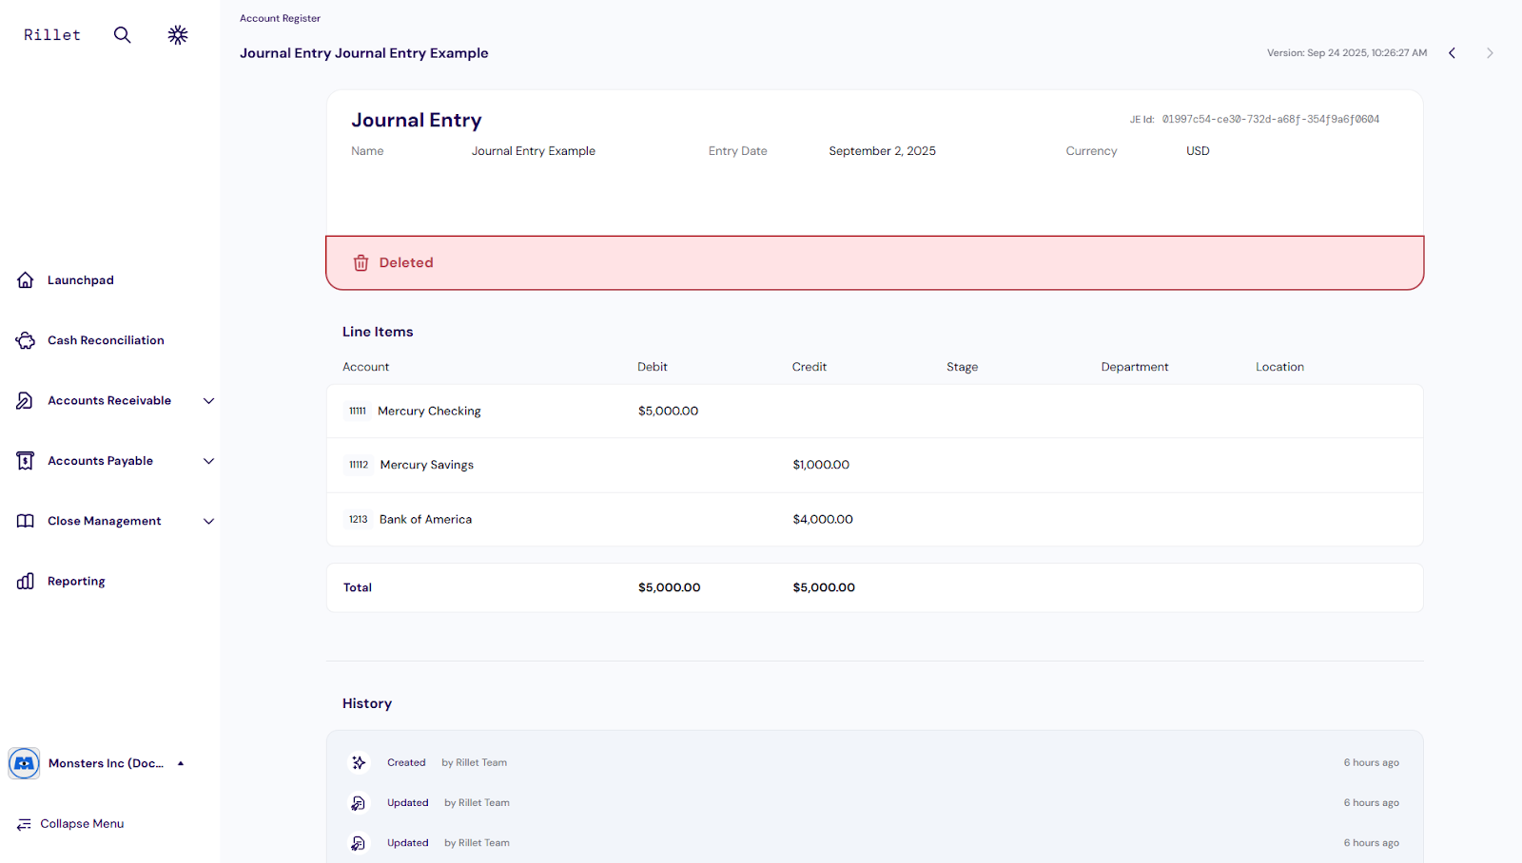Open the Account Register breadcrumb link
The height and width of the screenshot is (863, 1522).
pos(280,18)
